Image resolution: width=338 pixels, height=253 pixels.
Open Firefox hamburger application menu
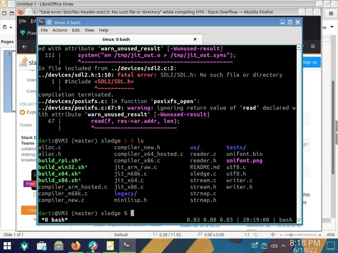point(313,46)
